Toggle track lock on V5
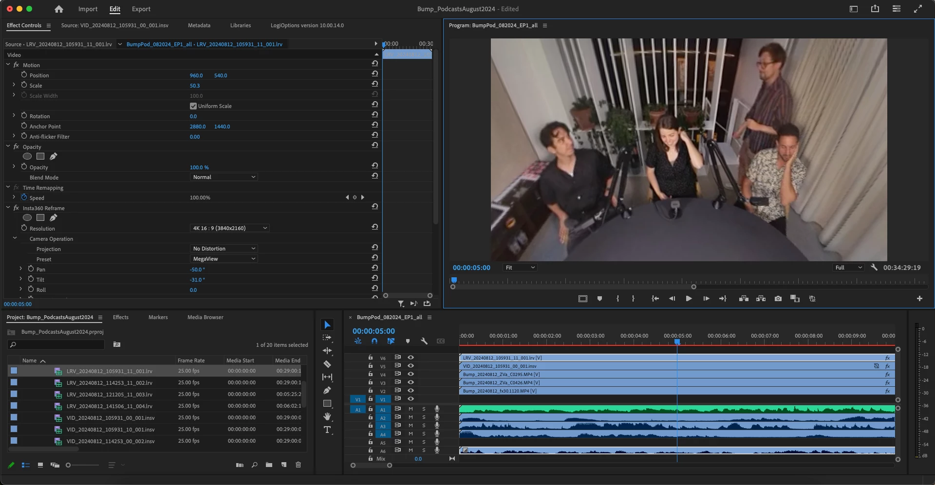 coord(371,366)
